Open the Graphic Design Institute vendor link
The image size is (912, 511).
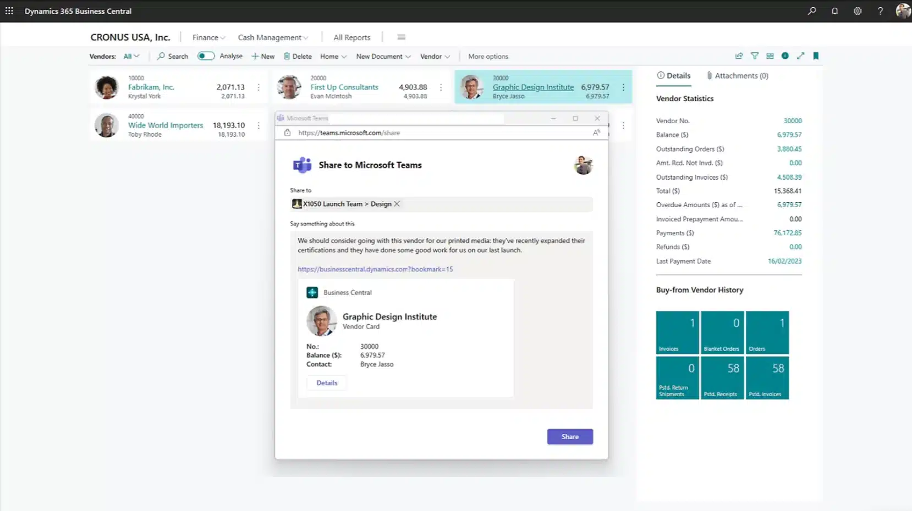point(533,87)
